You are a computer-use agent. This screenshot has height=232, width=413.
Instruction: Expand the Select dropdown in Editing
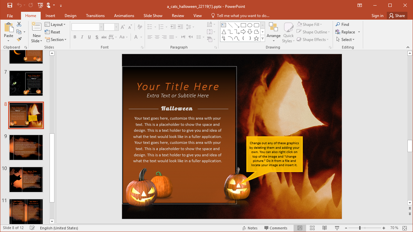(345, 40)
